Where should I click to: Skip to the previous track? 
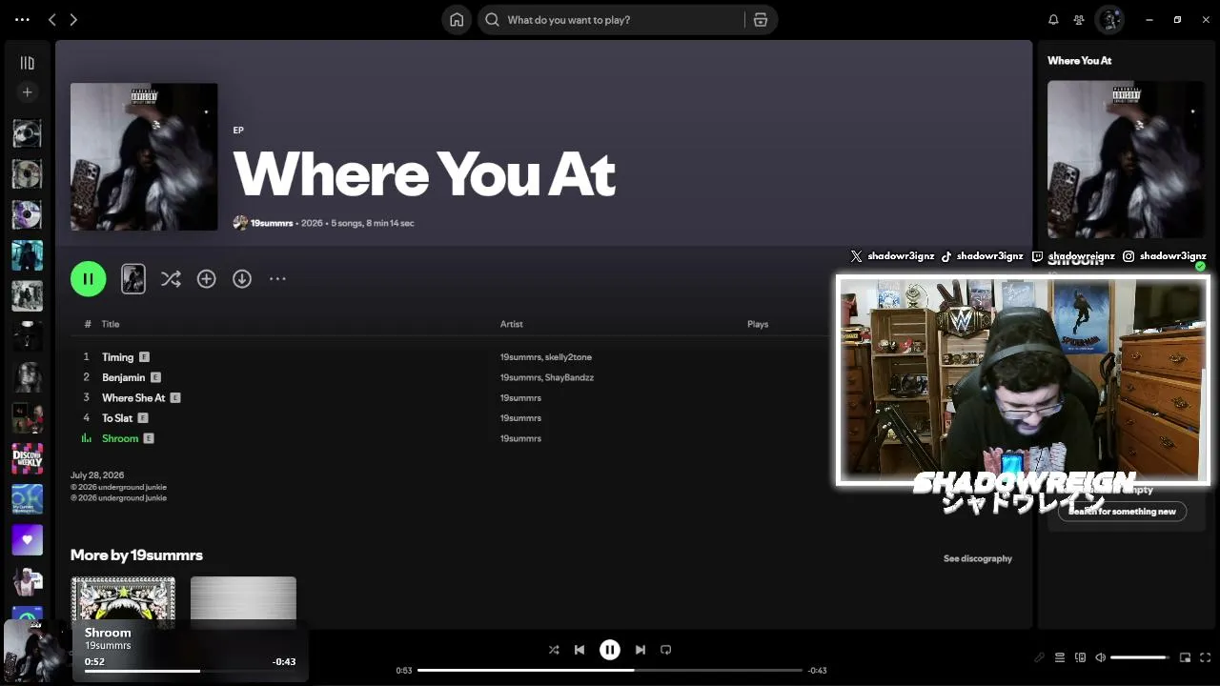pyautogui.click(x=579, y=650)
